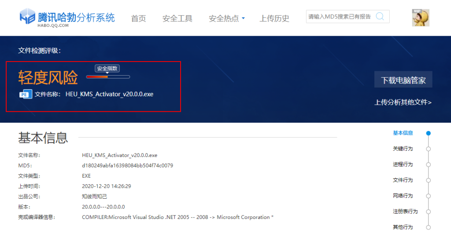Open the 安全工具 menu item

click(177, 18)
